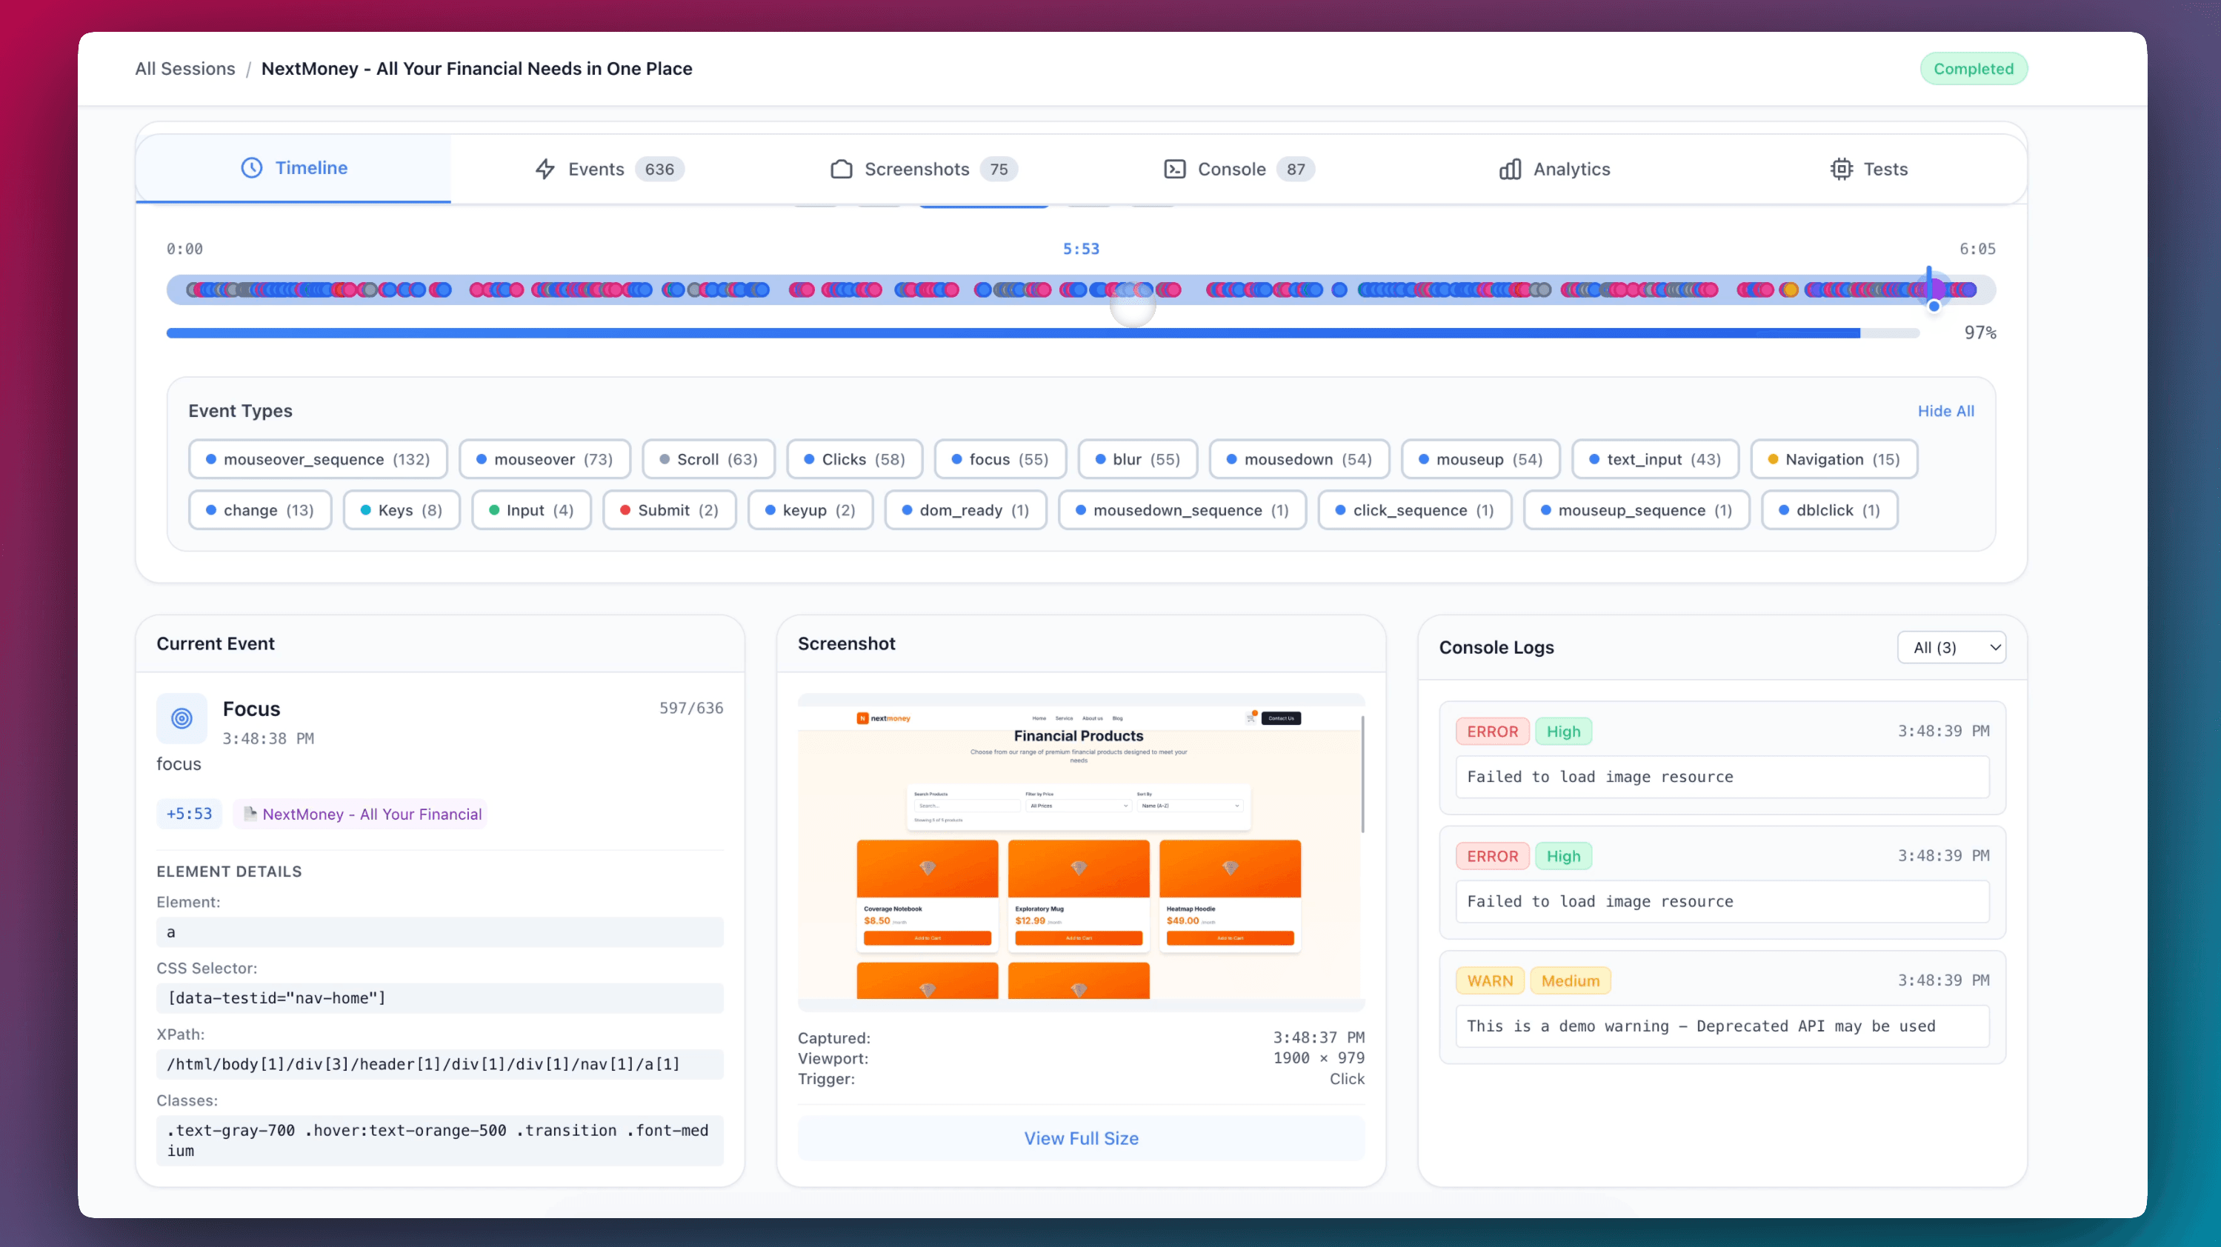Open the All (3) console filter dropdown
Image resolution: width=2221 pixels, height=1247 pixels.
pos(1951,647)
